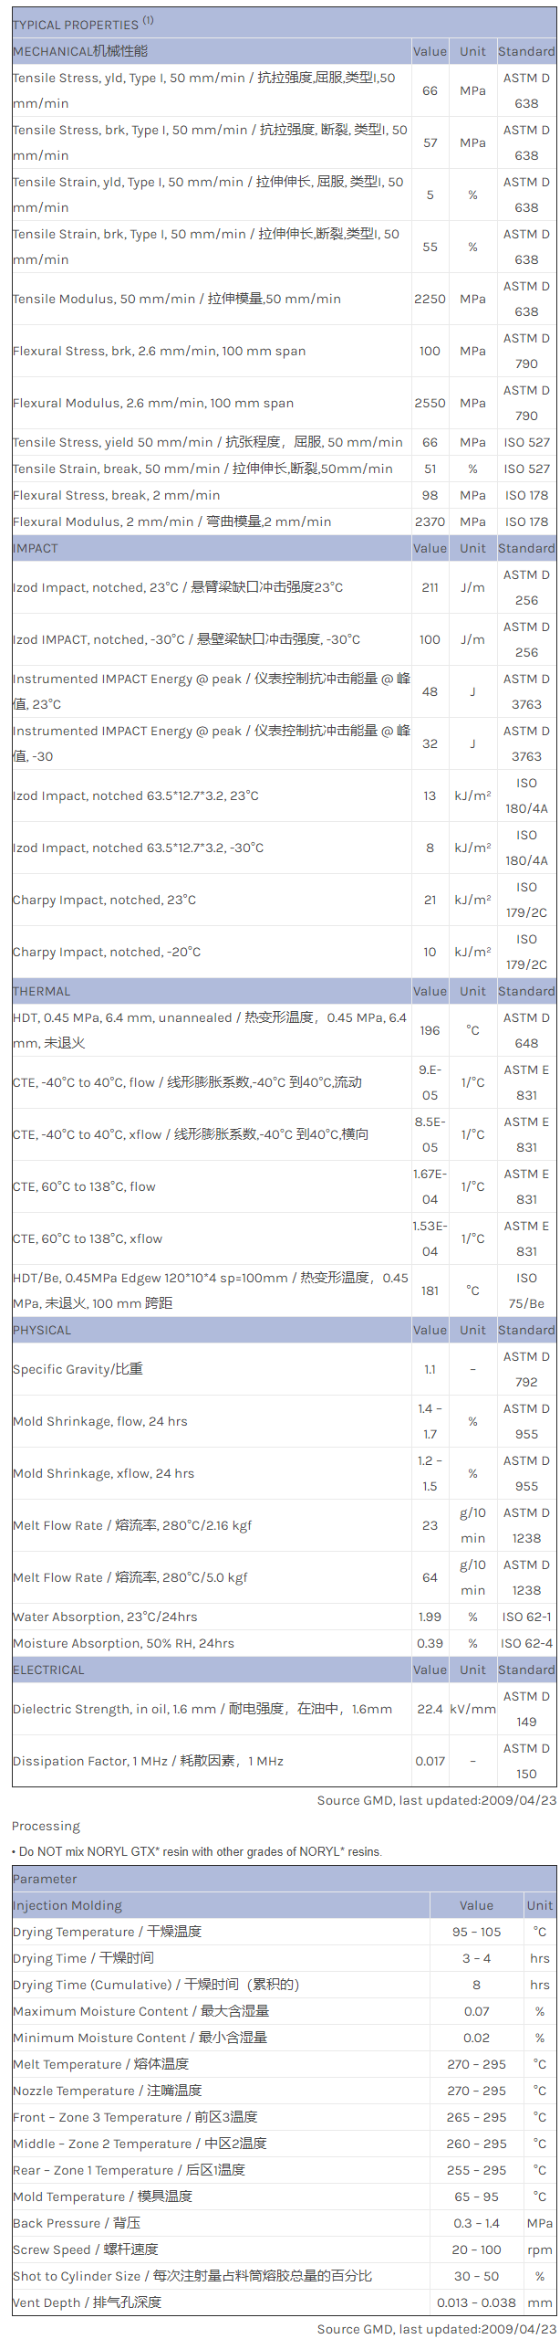
Task: Click the Dielectric Strength value 22.4
Action: point(430,1709)
